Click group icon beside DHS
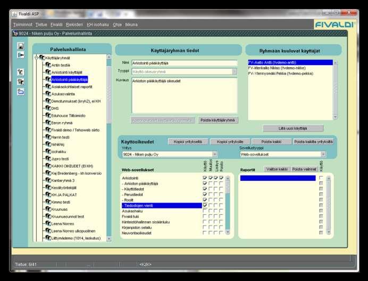 tap(48, 108)
